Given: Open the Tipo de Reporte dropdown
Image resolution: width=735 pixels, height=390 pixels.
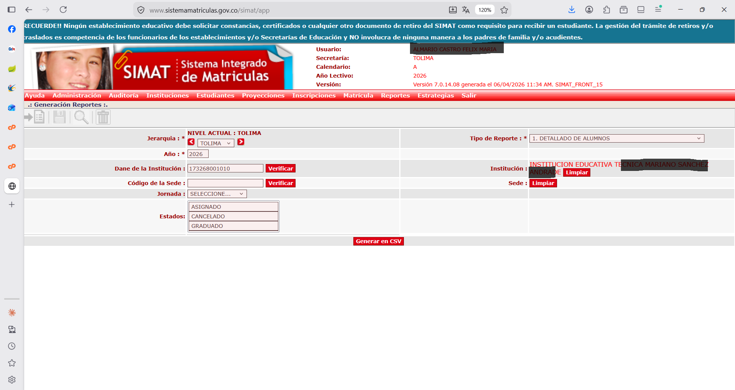Looking at the screenshot, I should click(617, 138).
